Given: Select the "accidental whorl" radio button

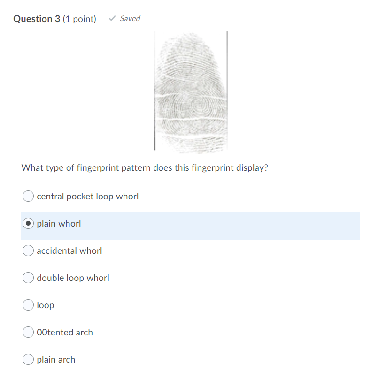Looking at the screenshot, I should pos(28,250).
